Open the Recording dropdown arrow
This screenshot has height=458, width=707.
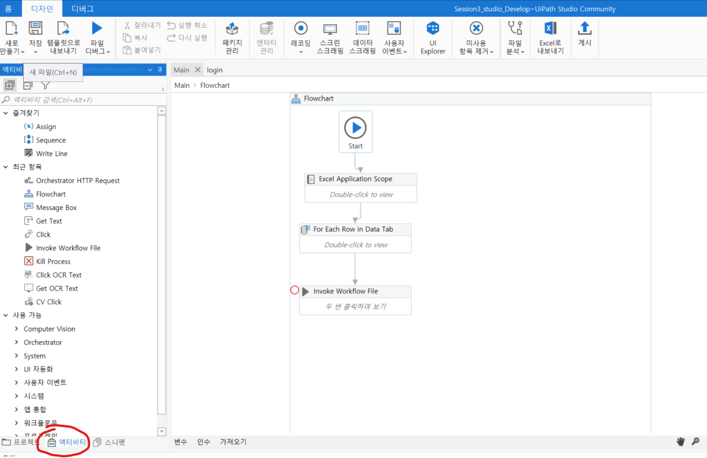[x=301, y=52]
